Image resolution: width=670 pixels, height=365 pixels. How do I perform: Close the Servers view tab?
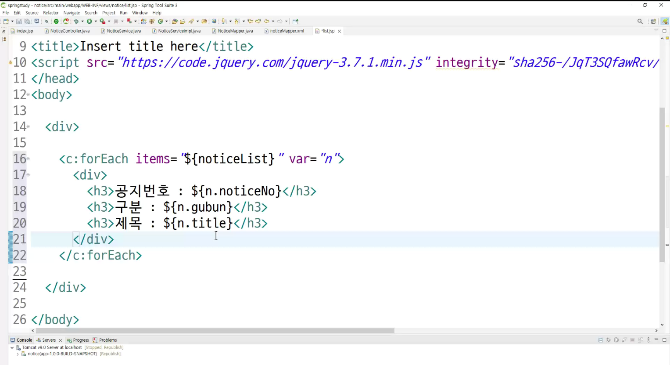[61, 340]
